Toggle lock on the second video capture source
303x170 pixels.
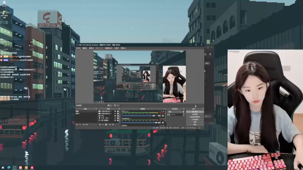(x=118, y=114)
